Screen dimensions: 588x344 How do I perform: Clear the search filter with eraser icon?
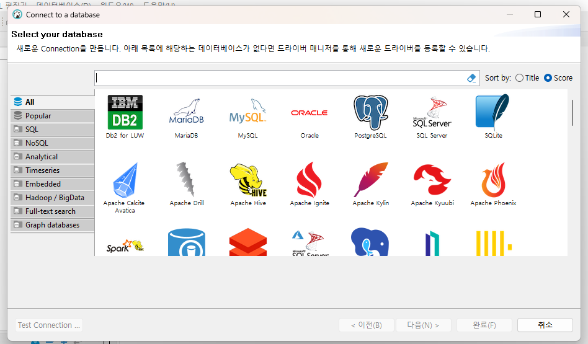(x=471, y=78)
